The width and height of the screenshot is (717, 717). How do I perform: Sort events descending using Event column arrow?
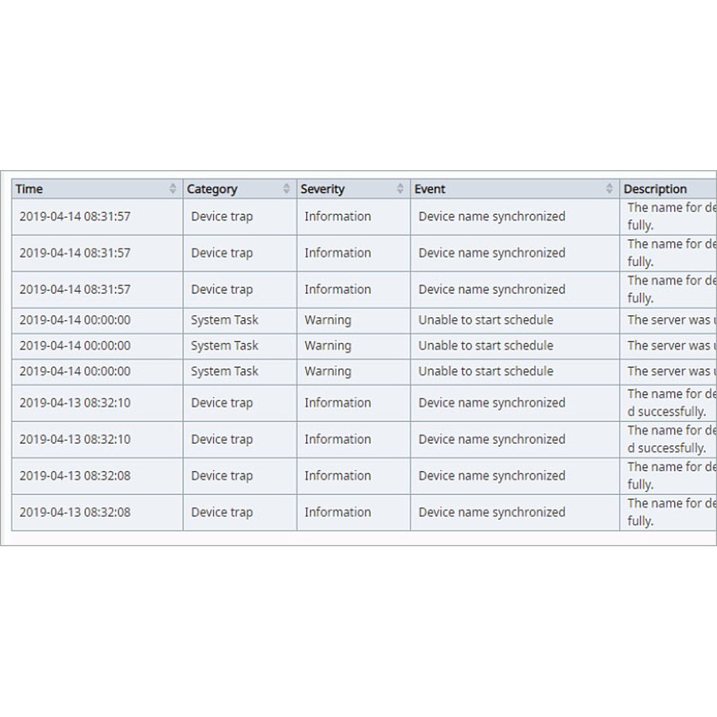(608, 191)
